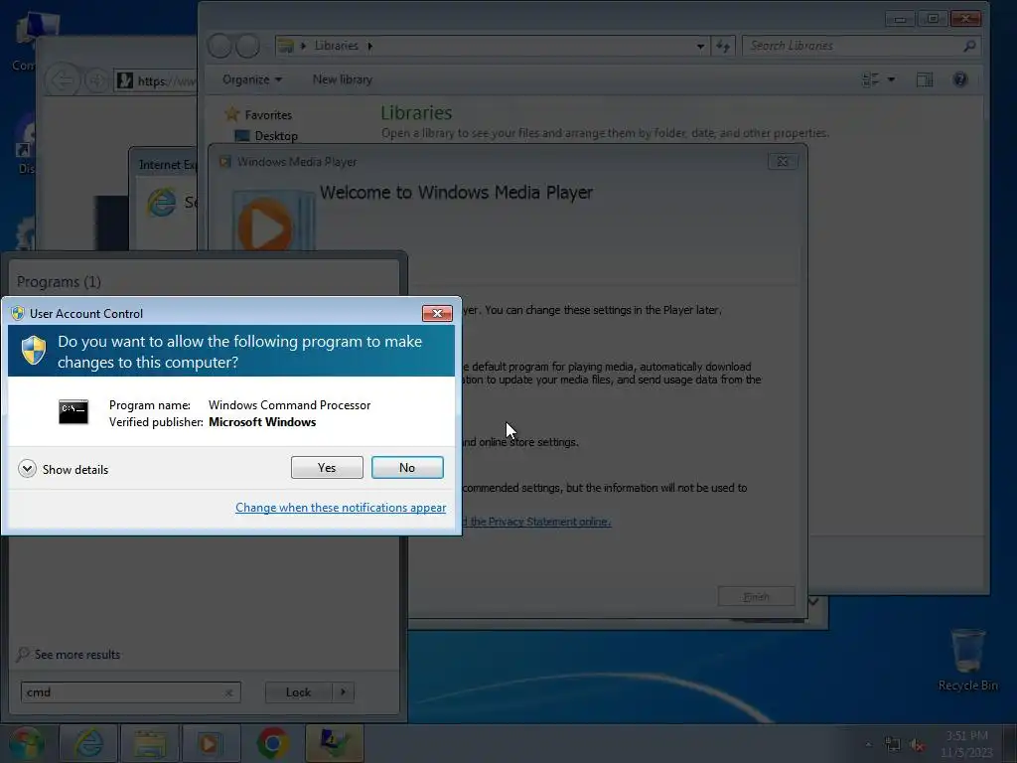Click Change your view icon in Libraries
Viewport: 1017px width, 763px height.
[x=870, y=79]
